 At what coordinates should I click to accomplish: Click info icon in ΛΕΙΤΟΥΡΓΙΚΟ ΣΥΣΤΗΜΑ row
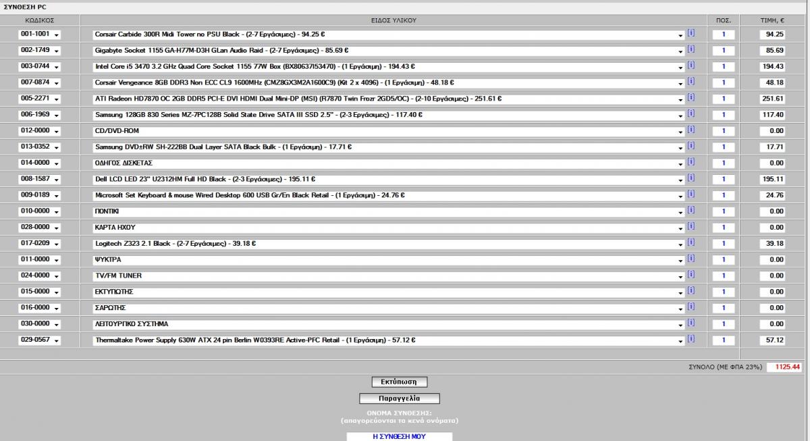691,323
